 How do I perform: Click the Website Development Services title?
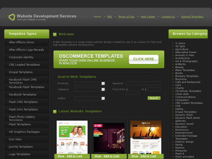46,16
